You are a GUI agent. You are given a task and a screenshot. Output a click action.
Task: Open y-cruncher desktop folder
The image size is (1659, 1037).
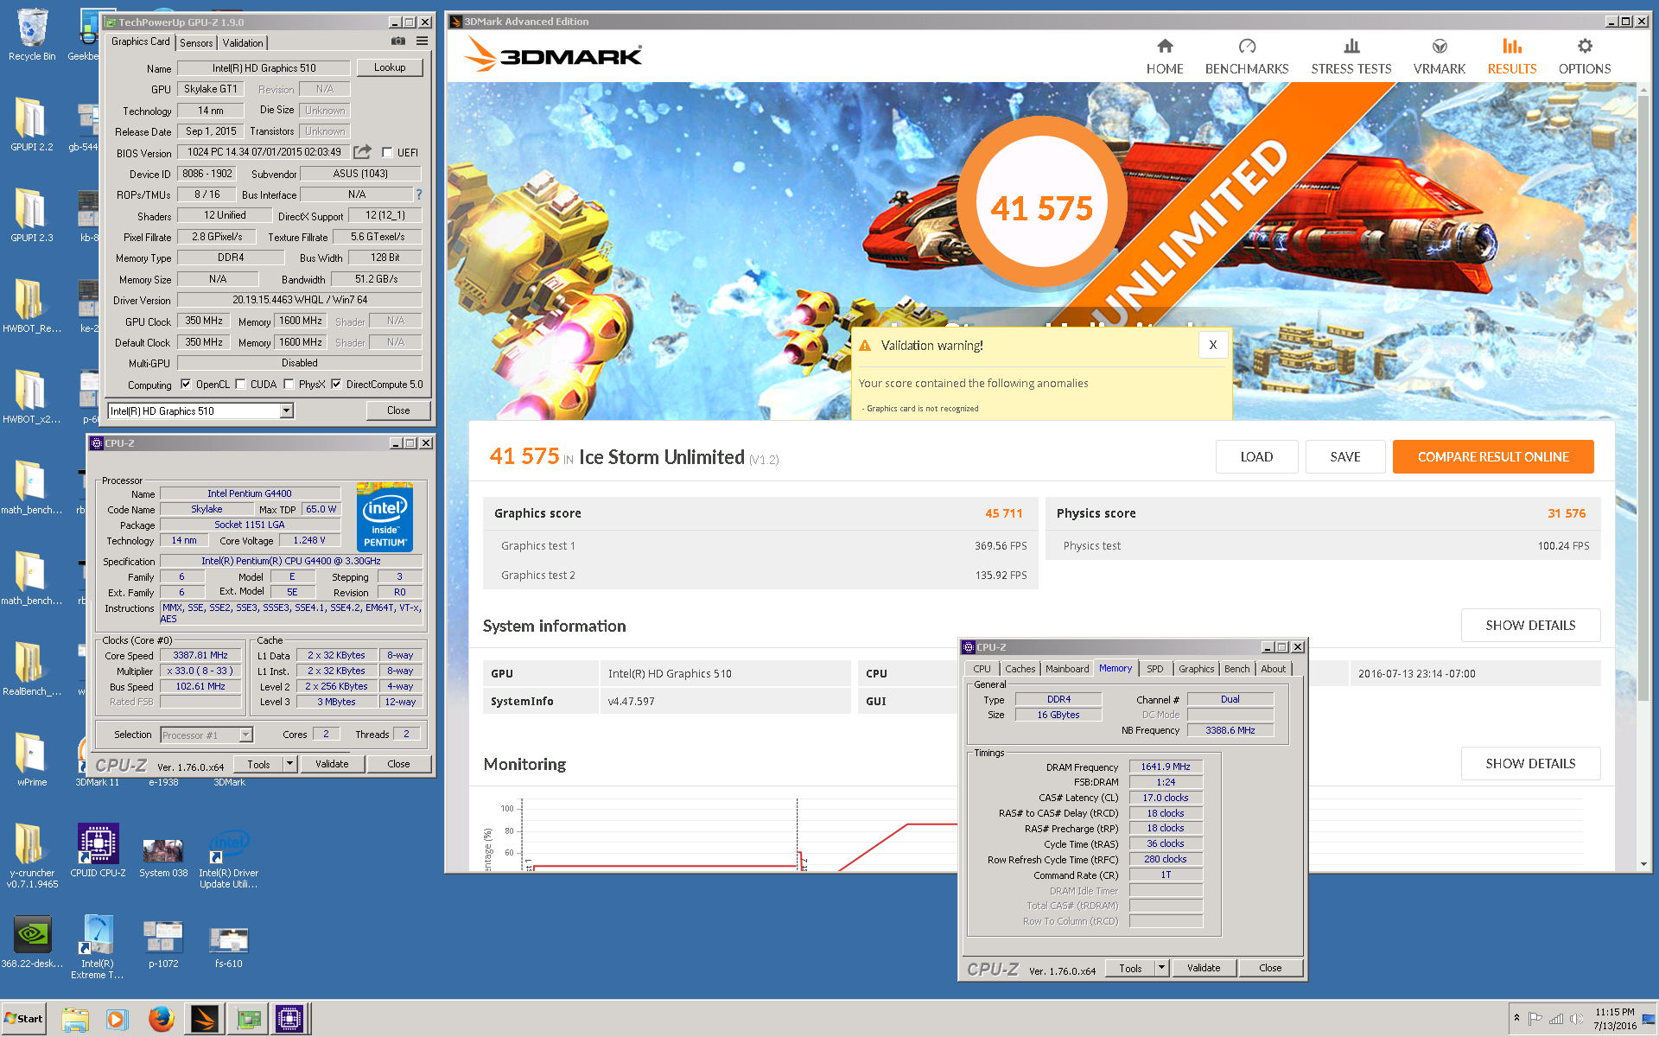pos(32,855)
